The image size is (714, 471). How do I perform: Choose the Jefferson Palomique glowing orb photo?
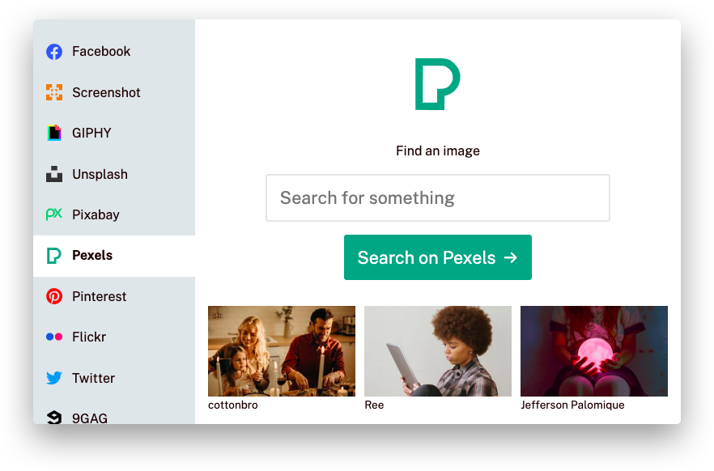click(594, 351)
